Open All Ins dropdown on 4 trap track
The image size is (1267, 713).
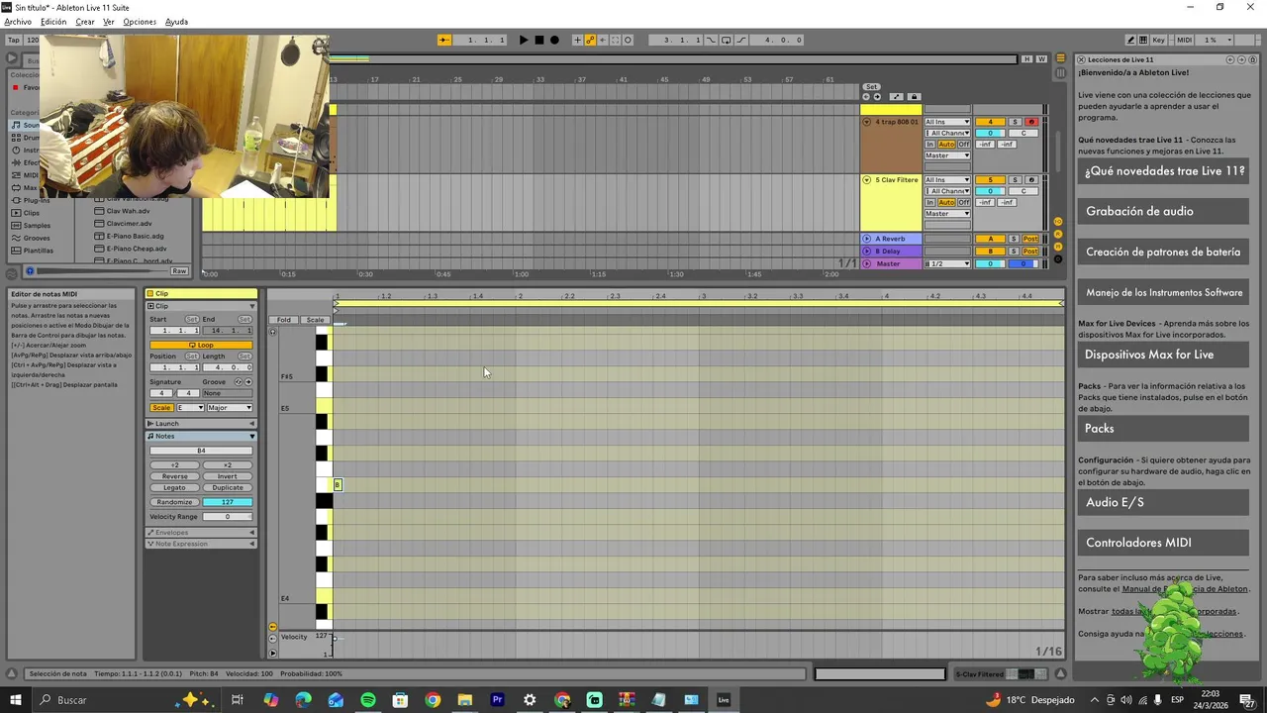click(947, 122)
